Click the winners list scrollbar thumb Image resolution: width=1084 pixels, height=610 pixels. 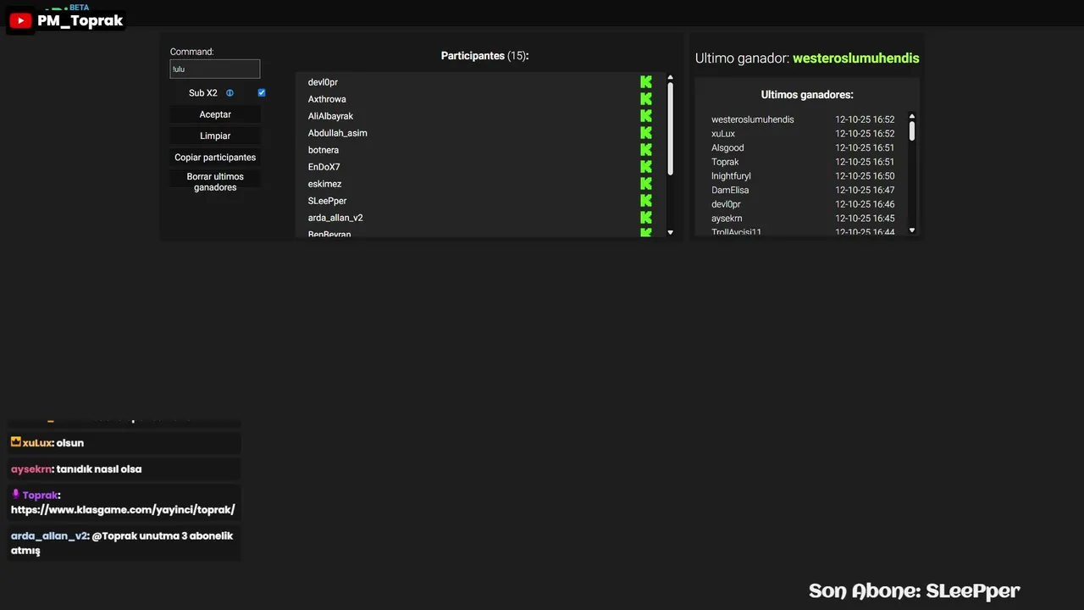pos(912,131)
